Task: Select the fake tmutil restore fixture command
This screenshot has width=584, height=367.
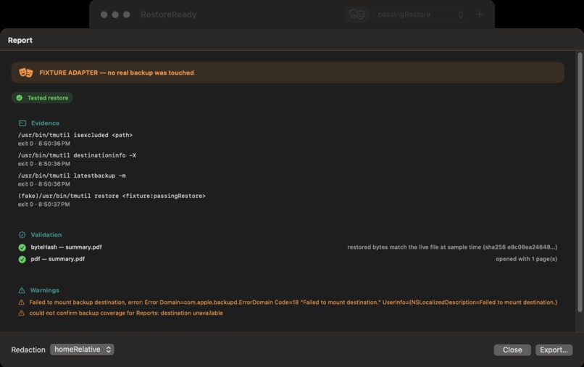Action: 112,196
